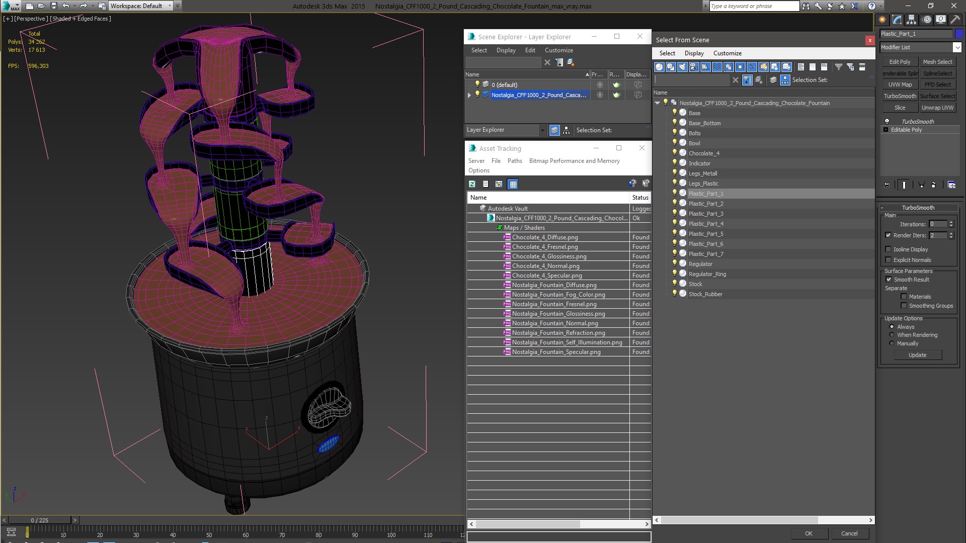
Task: Select the When Rendering update option
Action: click(892, 335)
